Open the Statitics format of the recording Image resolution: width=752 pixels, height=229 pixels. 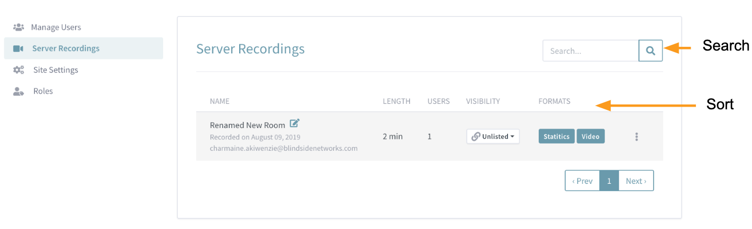556,136
